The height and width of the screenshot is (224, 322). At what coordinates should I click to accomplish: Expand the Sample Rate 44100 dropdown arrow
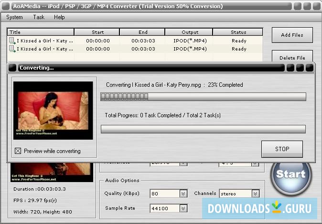(x=183, y=208)
